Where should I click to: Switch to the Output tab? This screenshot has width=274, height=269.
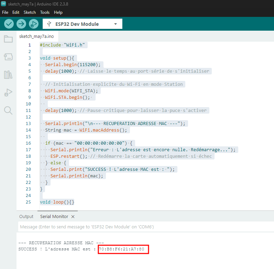[26, 217]
